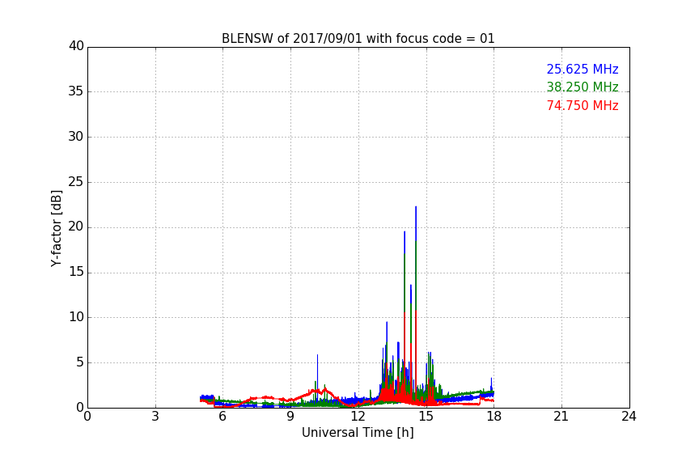The image size is (699, 466).
Task: Click the x-axis tick label 24
Action: pos(629,417)
